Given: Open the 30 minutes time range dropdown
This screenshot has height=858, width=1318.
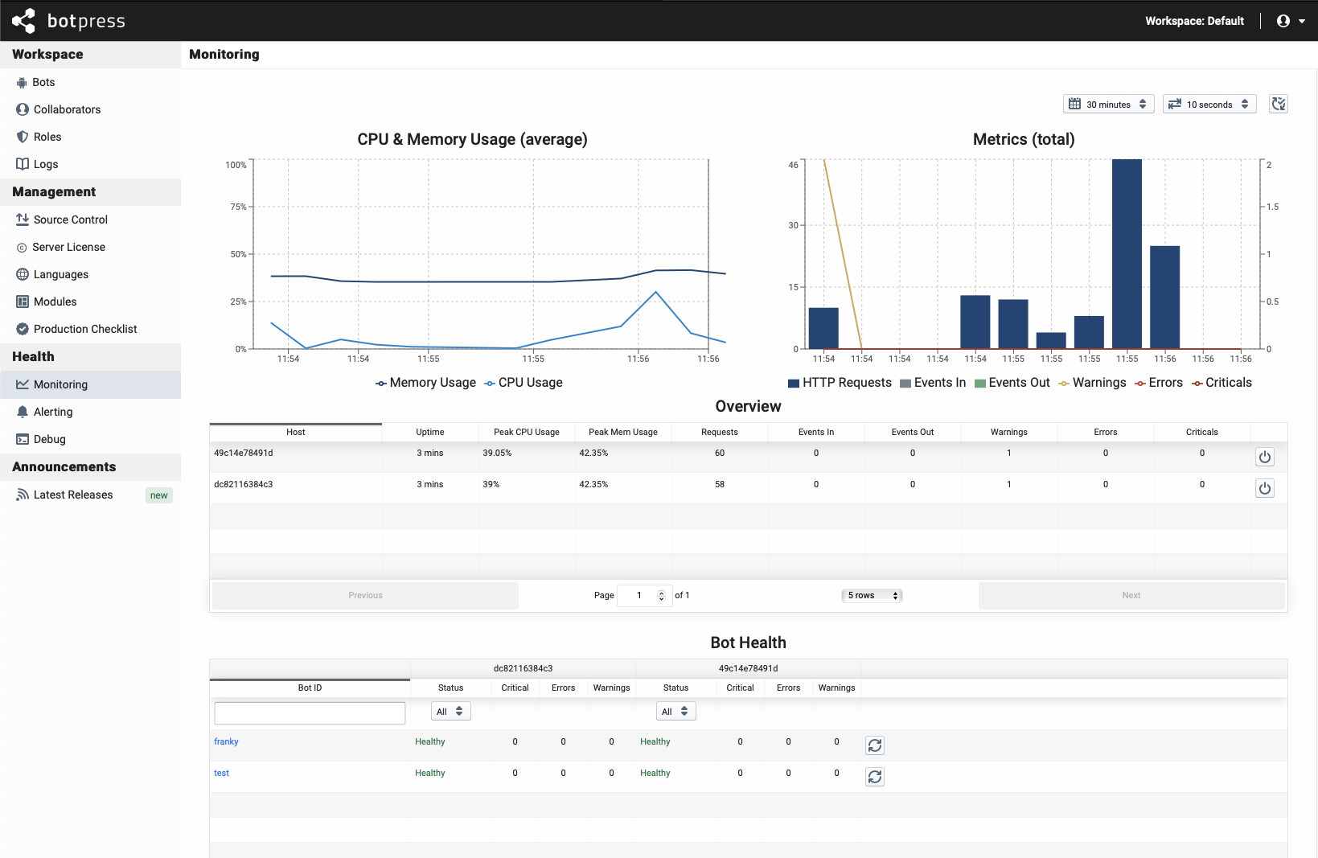Looking at the screenshot, I should [x=1108, y=104].
